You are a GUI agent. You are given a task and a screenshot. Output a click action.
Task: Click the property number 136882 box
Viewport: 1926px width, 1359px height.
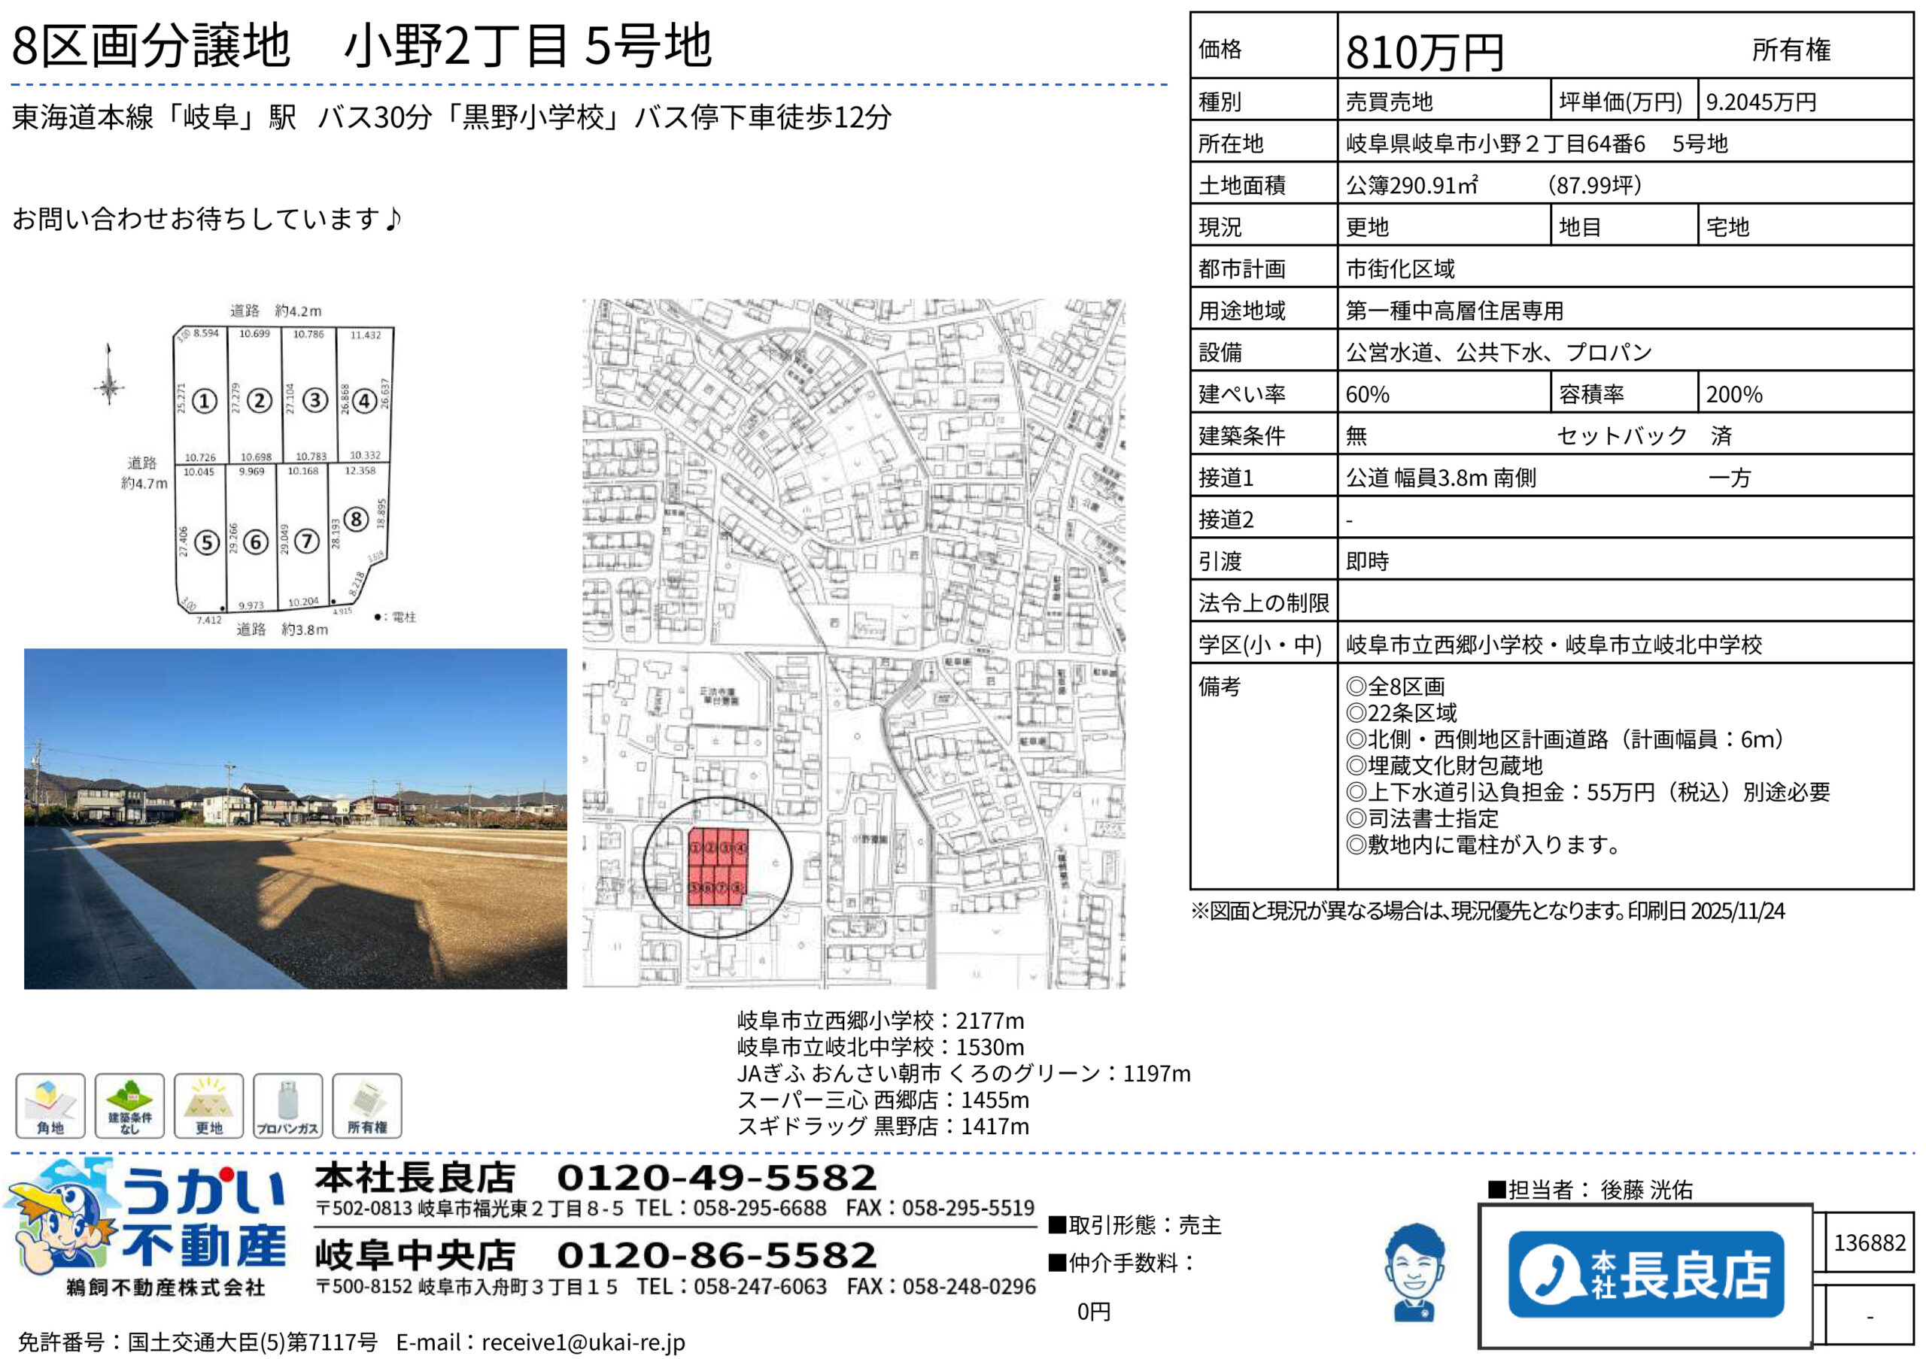click(x=1869, y=1242)
